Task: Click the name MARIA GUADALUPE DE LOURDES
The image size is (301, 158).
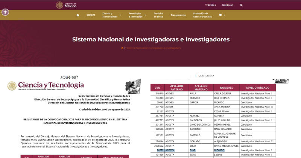Action: click(x=225, y=135)
